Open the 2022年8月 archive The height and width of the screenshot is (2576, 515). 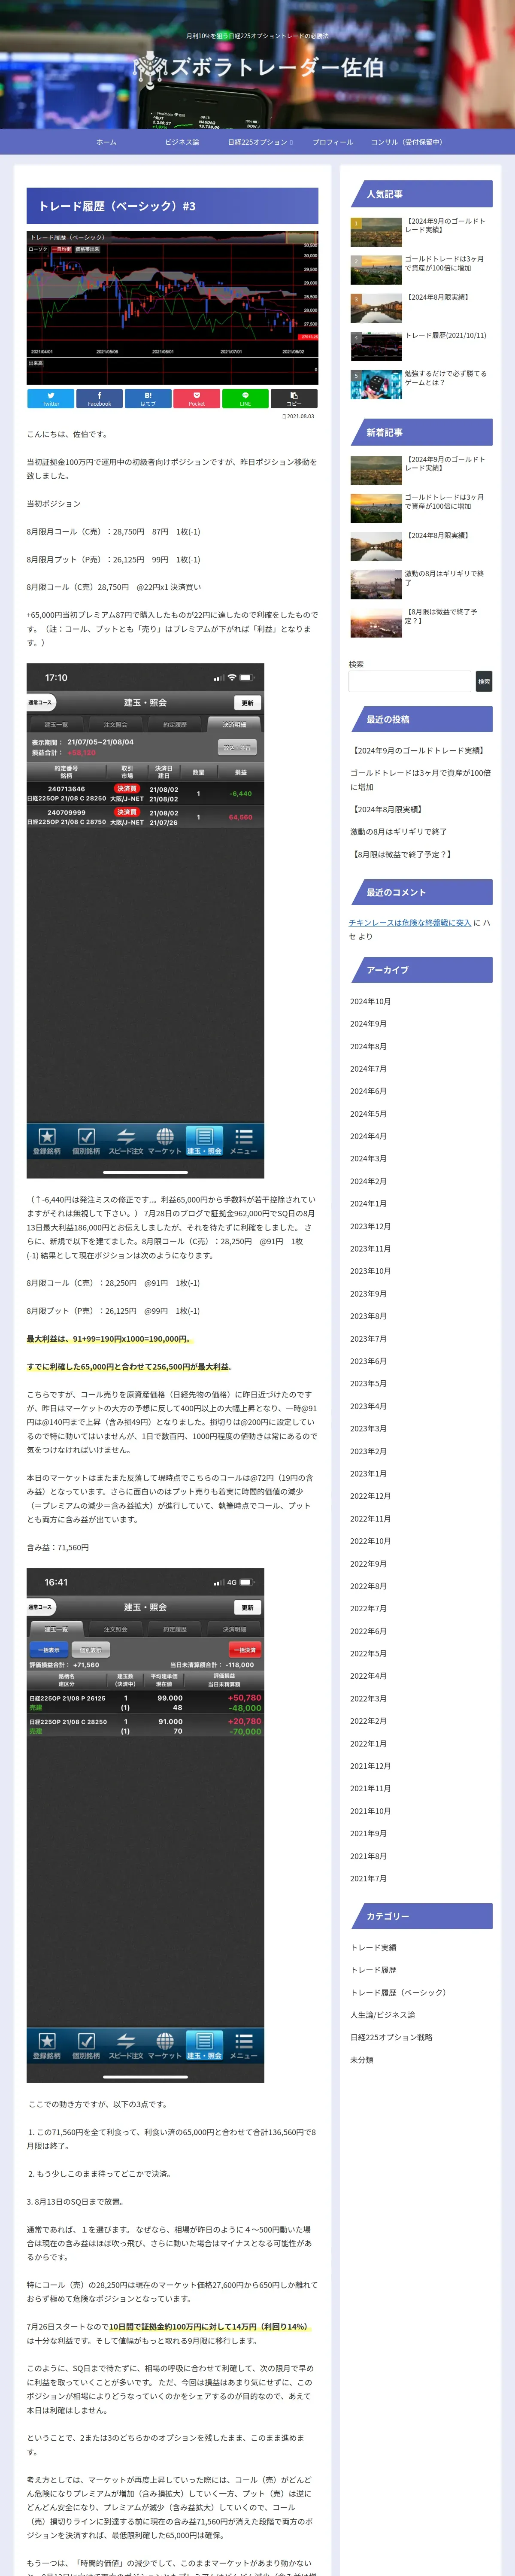pyautogui.click(x=368, y=1586)
